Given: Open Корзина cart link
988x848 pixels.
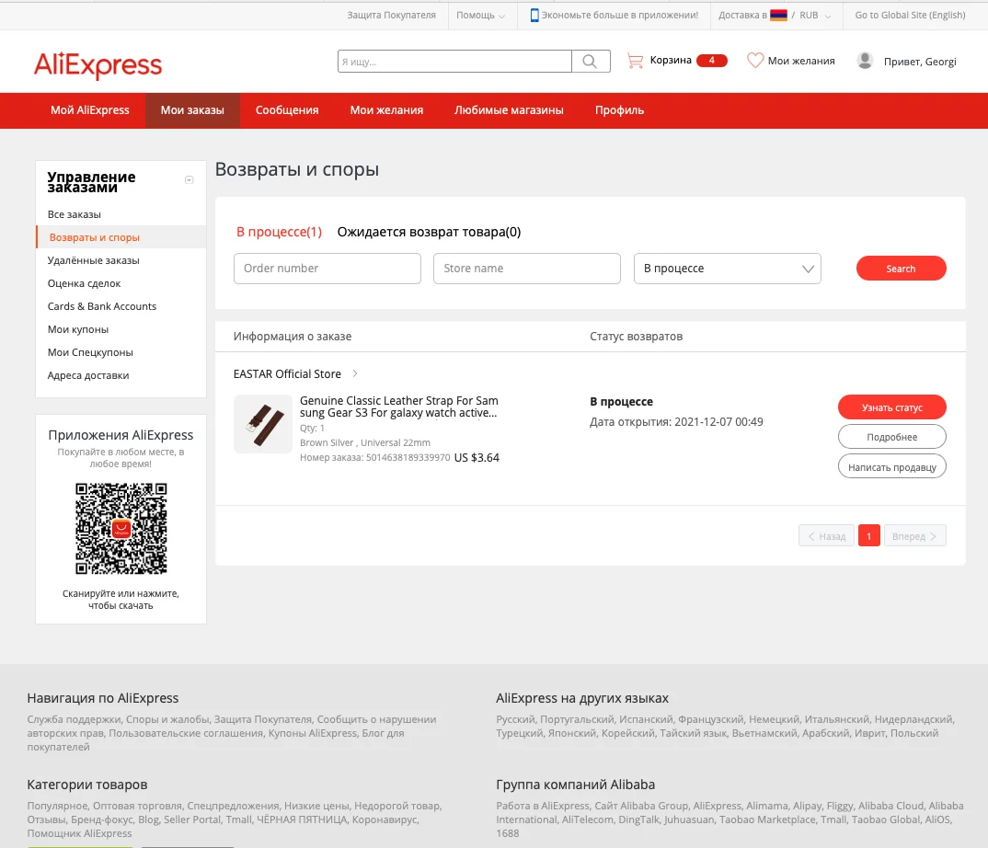Looking at the screenshot, I should 671,60.
